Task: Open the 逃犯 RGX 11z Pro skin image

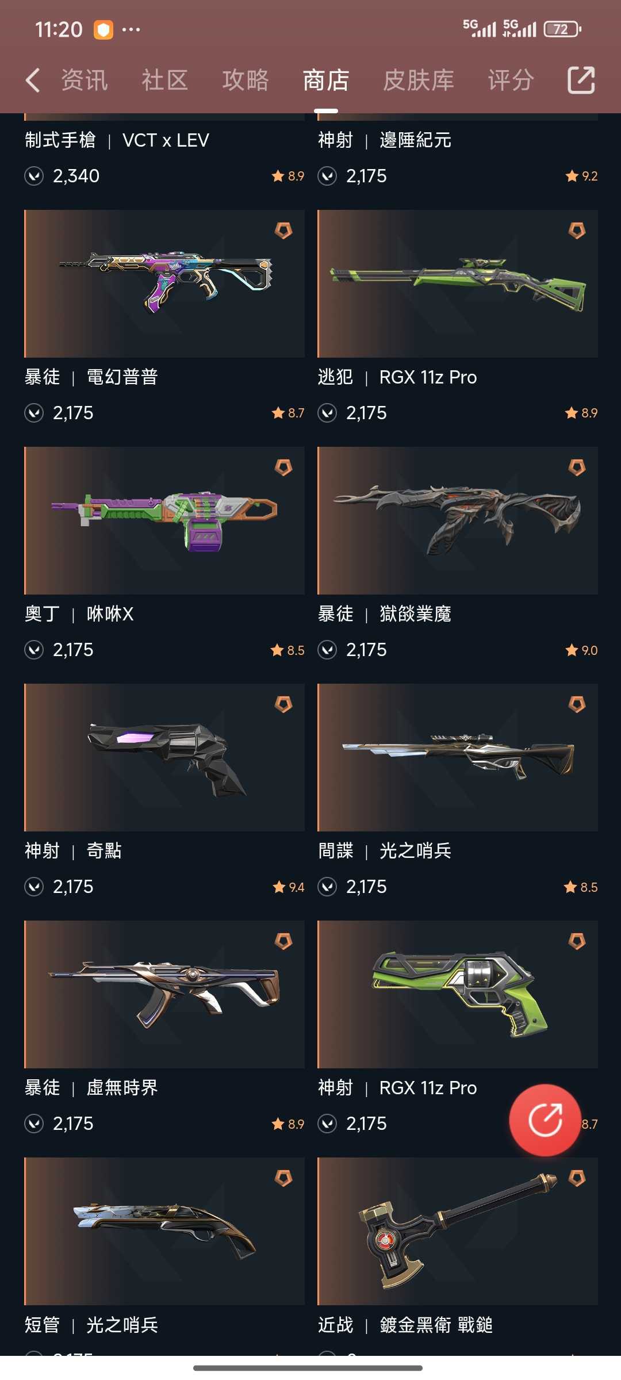Action: point(458,283)
